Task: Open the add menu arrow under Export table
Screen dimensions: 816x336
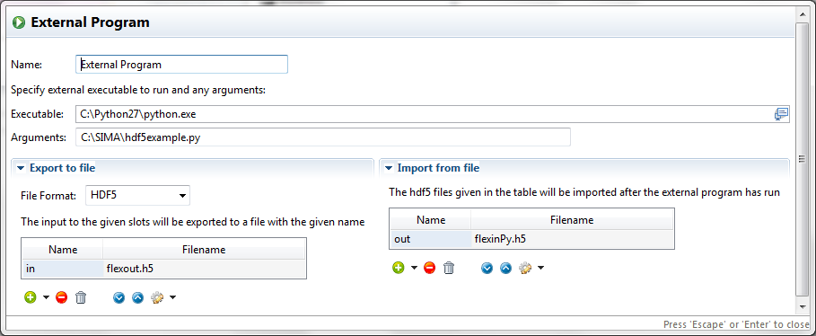Action: tap(47, 297)
